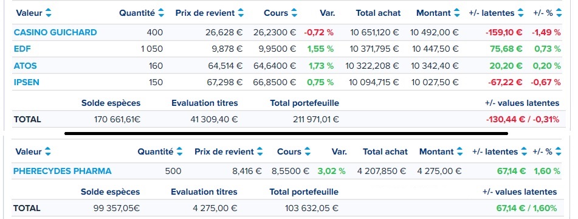The height and width of the screenshot is (219, 578).
Task: Sort top table by Valeur arrows
Action: click(48, 13)
